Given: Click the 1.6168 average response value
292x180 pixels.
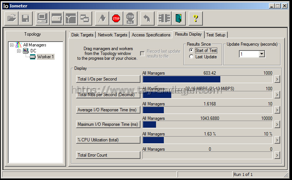Looking at the screenshot, I should pyautogui.click(x=210, y=104).
